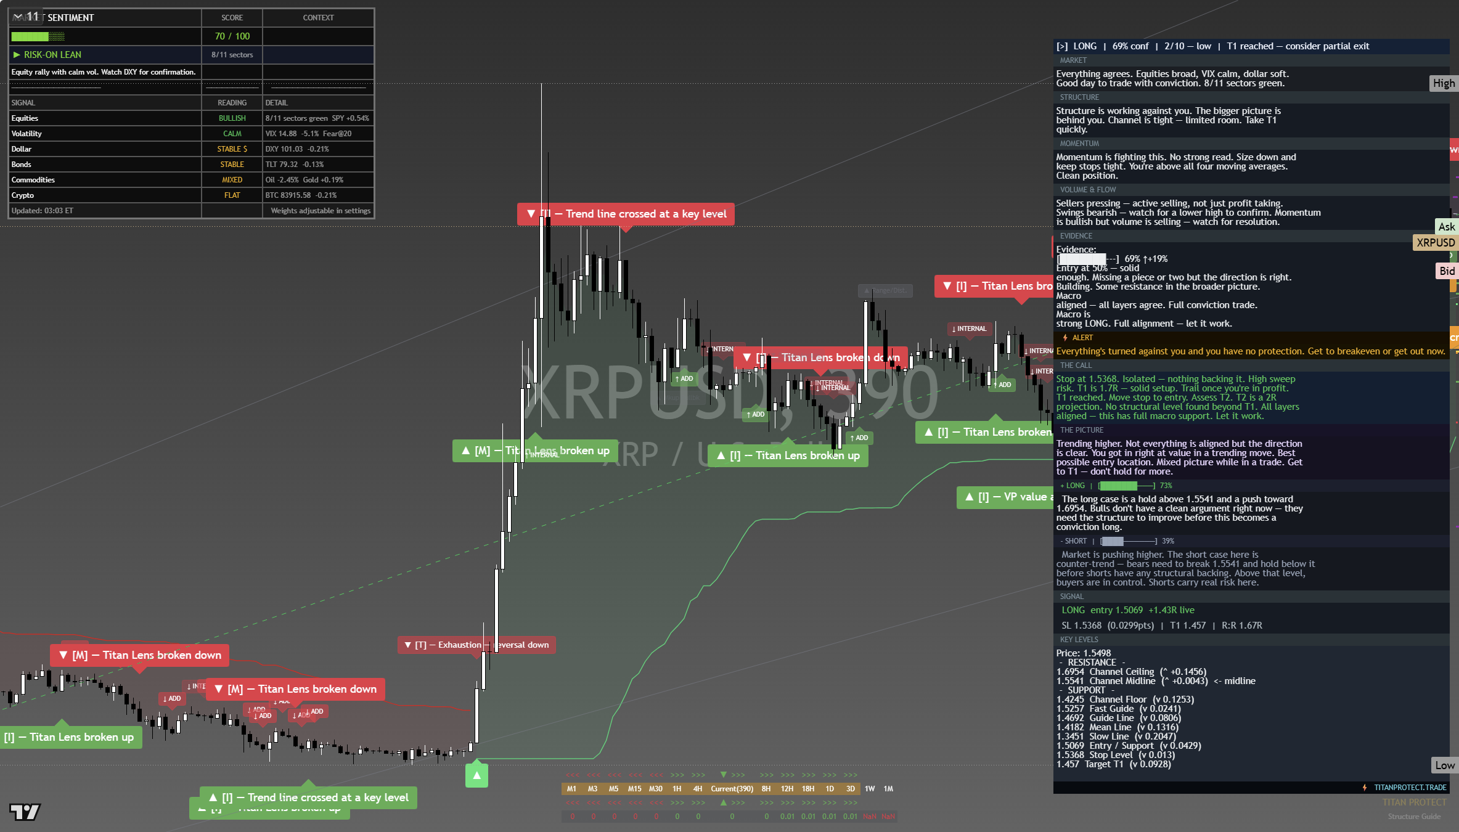The height and width of the screenshot is (832, 1459).
Task: Click the green up-arrow signal box
Action: (476, 775)
